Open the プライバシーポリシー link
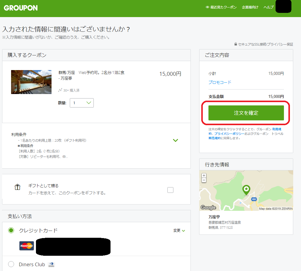 [229, 134]
